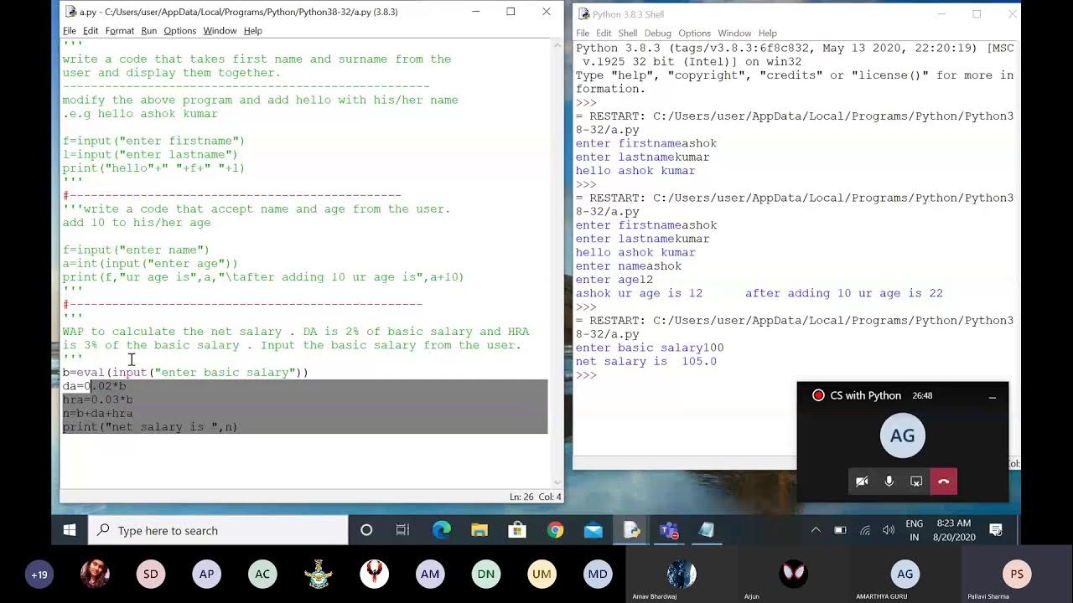Open the clock showing 8:23 AM
Viewport: 1073px width, 603px height.
953,530
